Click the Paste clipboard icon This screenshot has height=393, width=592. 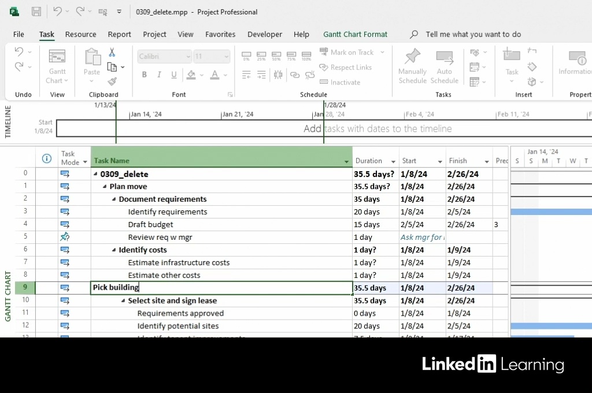point(92,57)
